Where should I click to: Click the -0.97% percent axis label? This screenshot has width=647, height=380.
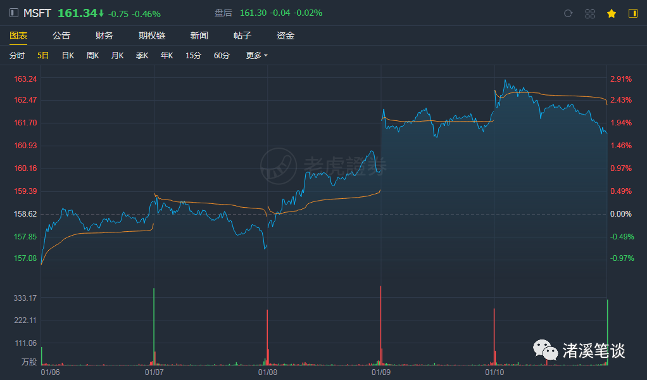622,258
